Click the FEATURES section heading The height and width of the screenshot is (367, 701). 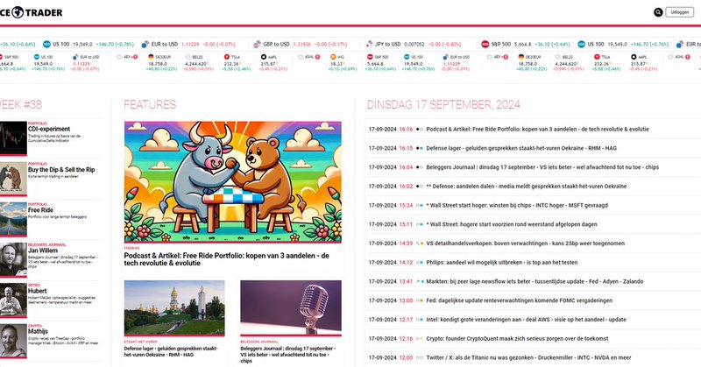(150, 104)
